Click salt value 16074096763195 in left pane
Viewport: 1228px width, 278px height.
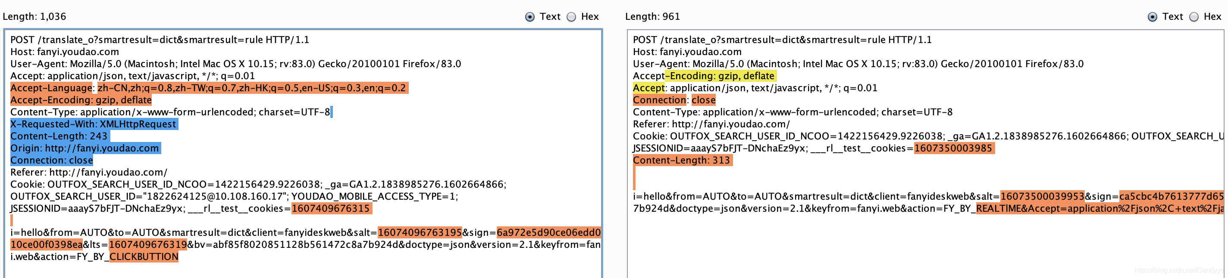(420, 232)
